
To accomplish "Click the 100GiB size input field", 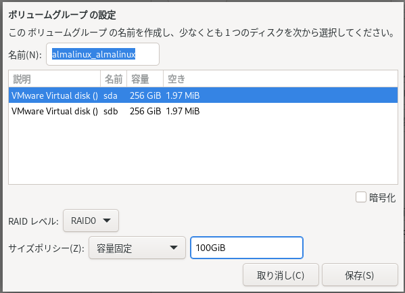I will click(247, 248).
